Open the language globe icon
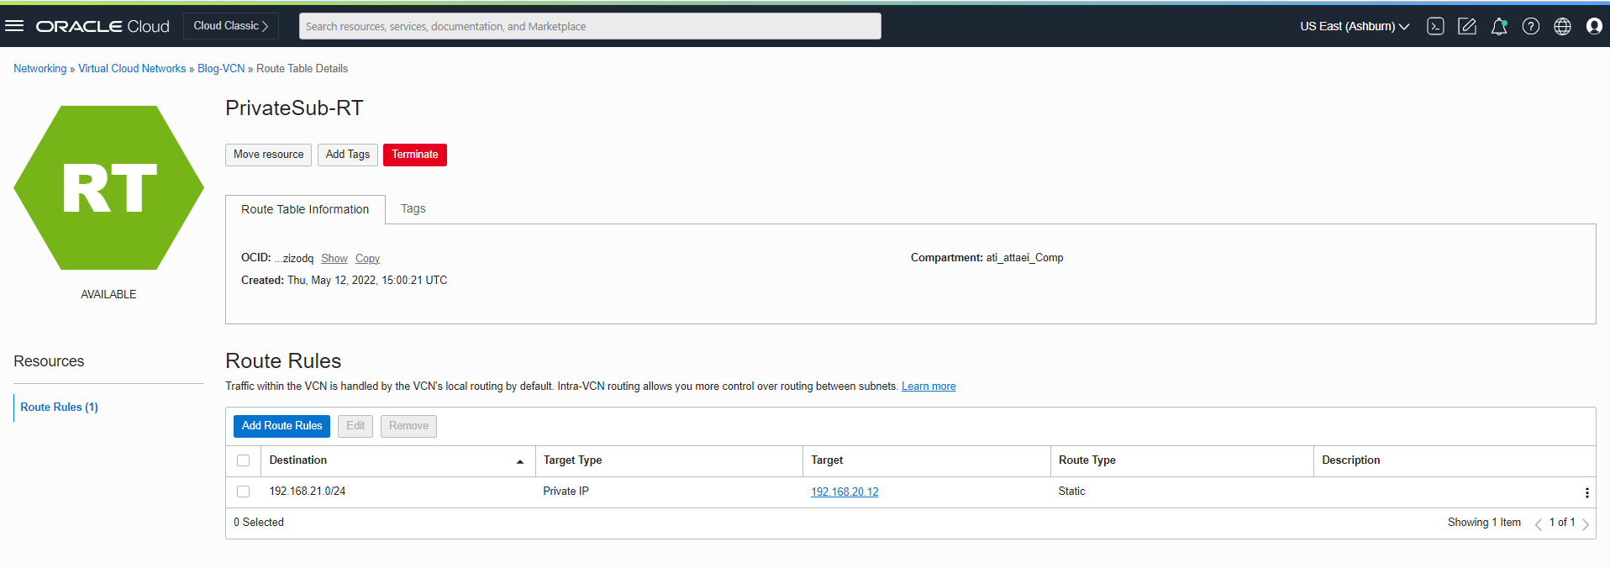 [1562, 26]
